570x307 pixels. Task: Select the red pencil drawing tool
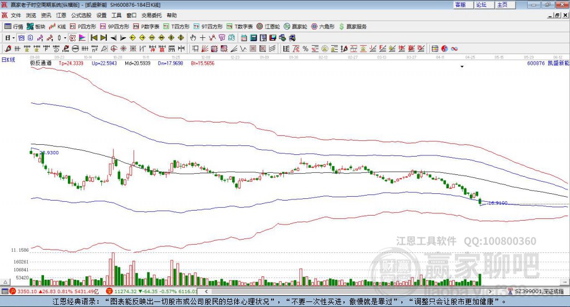pyautogui.click(x=8, y=48)
